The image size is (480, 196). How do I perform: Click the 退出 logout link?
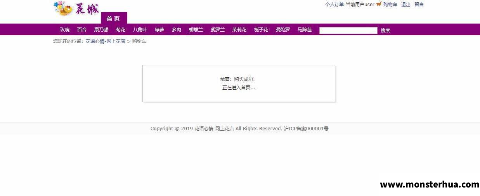[406, 5]
